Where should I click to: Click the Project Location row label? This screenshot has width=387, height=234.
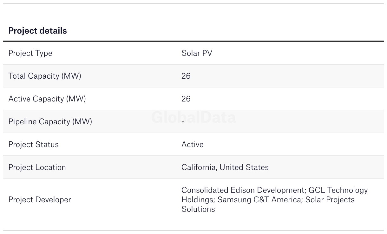point(37,167)
